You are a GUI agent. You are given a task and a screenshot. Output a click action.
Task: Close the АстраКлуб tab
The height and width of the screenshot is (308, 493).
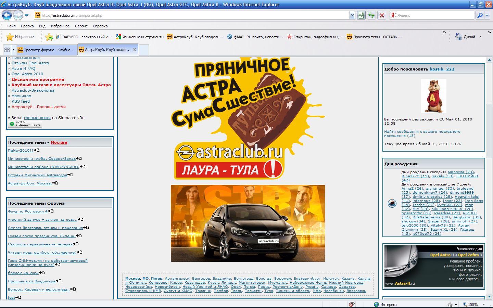pyautogui.click(x=135, y=50)
